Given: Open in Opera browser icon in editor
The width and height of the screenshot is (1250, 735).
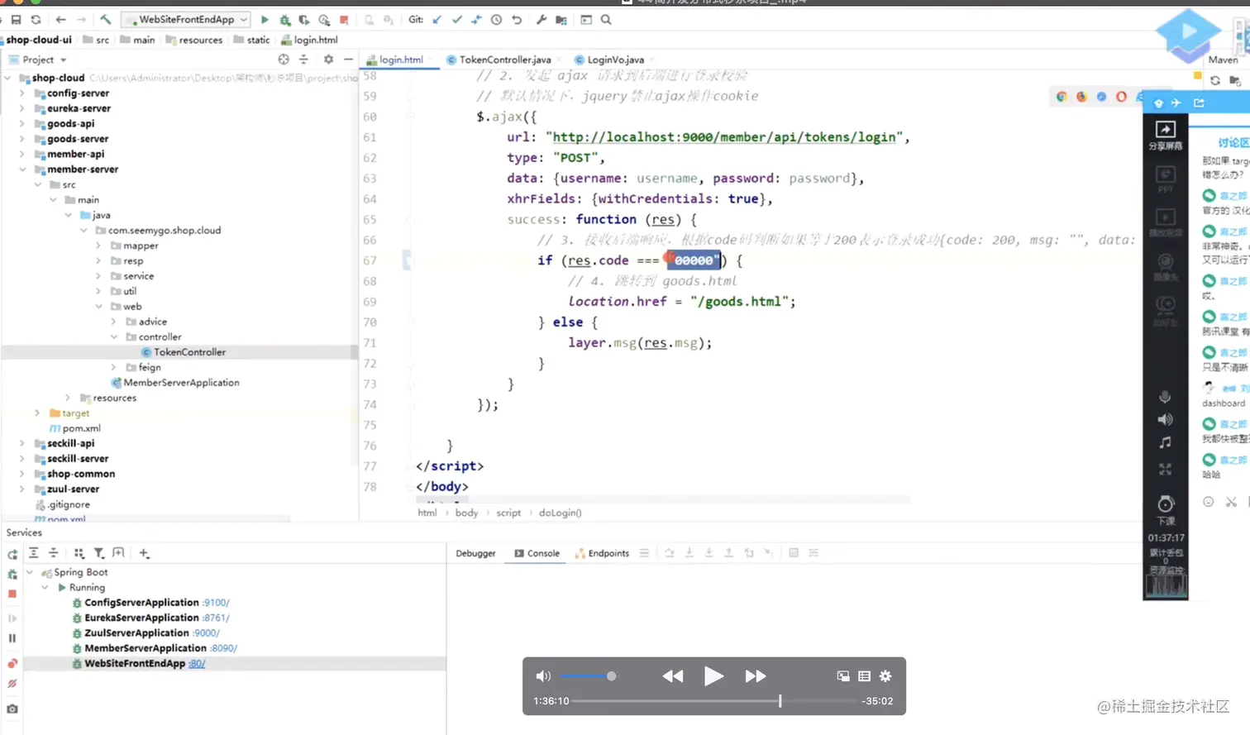Looking at the screenshot, I should [x=1121, y=97].
